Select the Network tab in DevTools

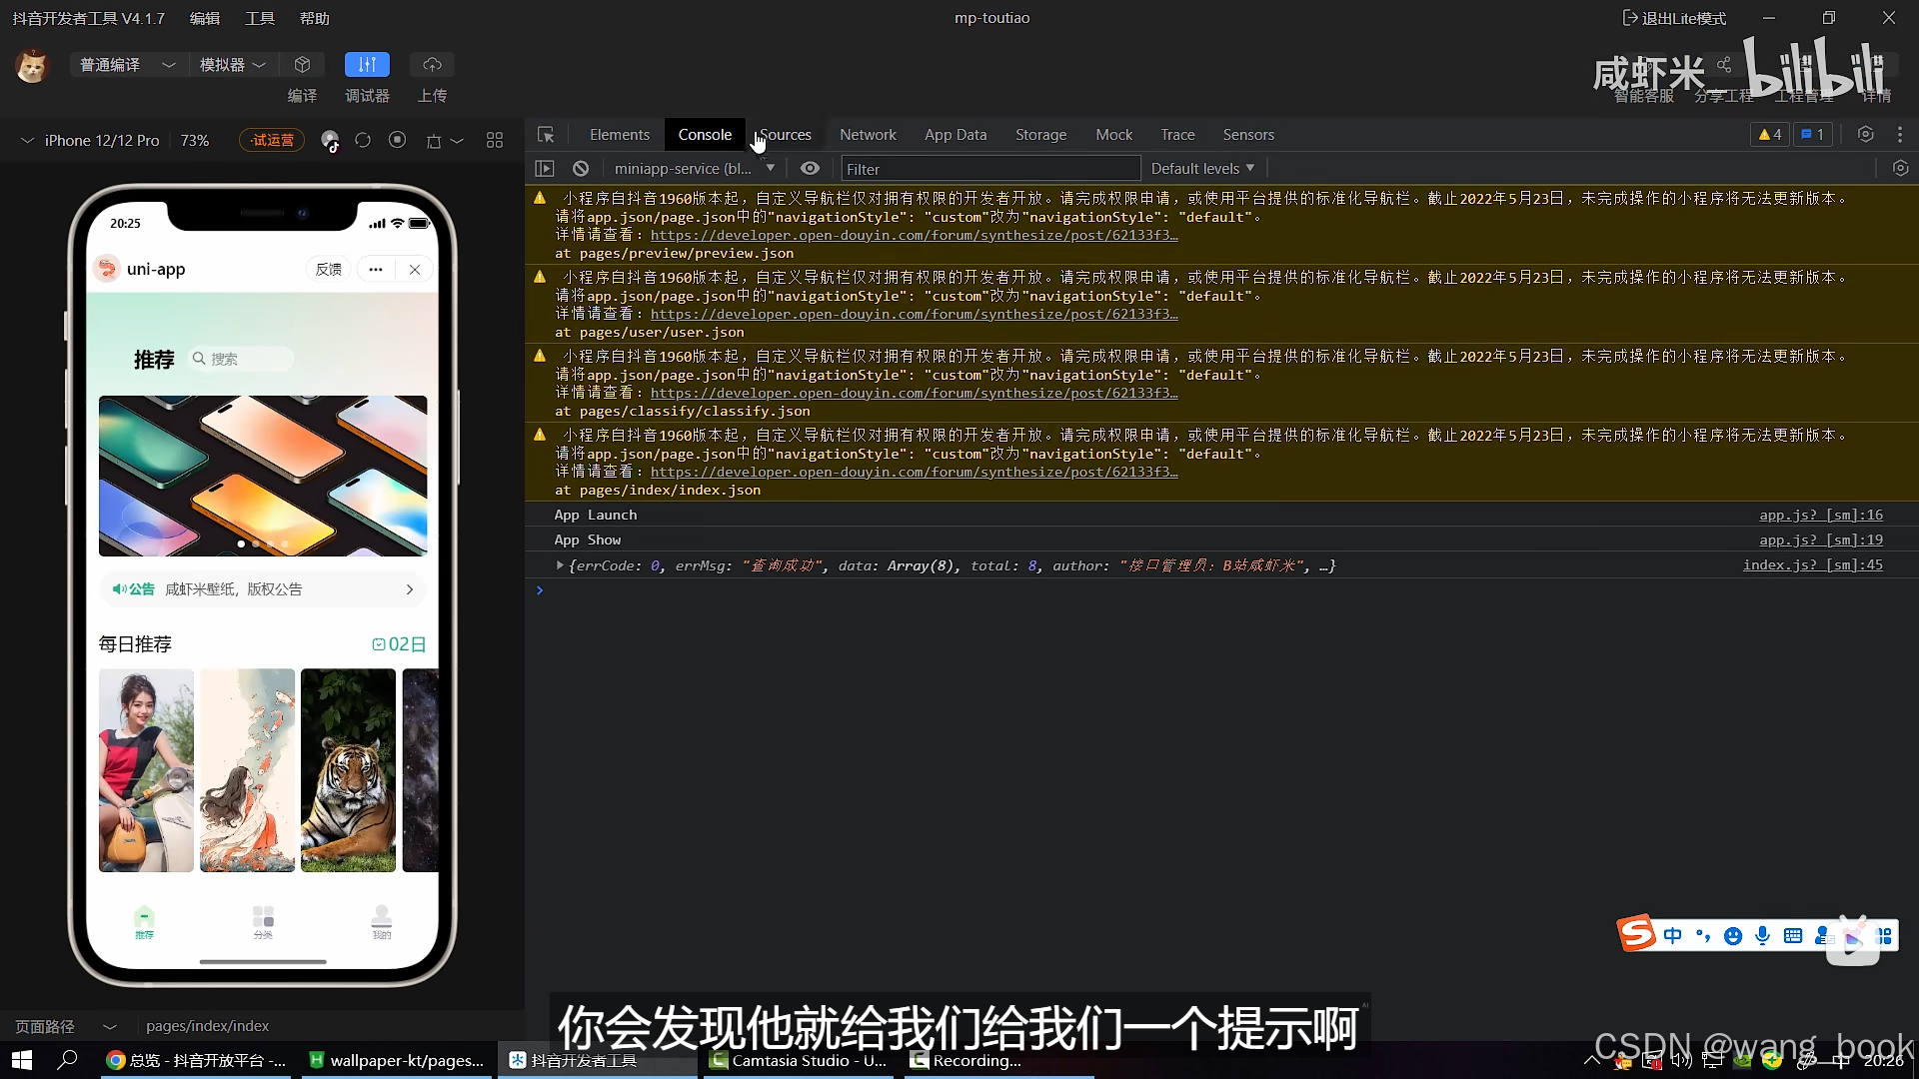point(869,135)
